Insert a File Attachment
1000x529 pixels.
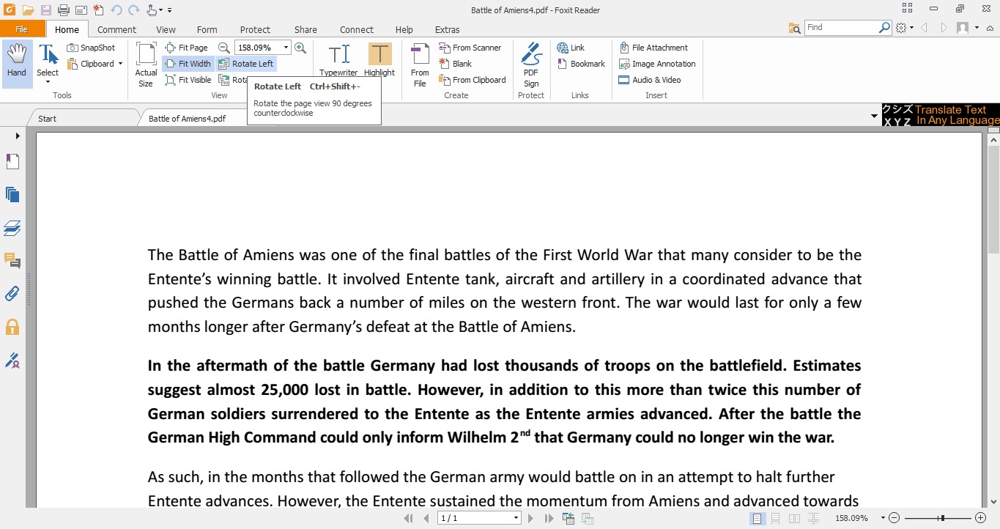point(656,47)
